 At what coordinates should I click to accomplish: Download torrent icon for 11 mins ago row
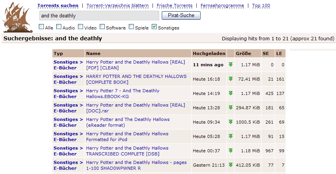(230, 65)
